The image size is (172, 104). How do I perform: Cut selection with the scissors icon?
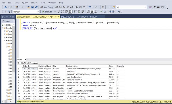77,7
